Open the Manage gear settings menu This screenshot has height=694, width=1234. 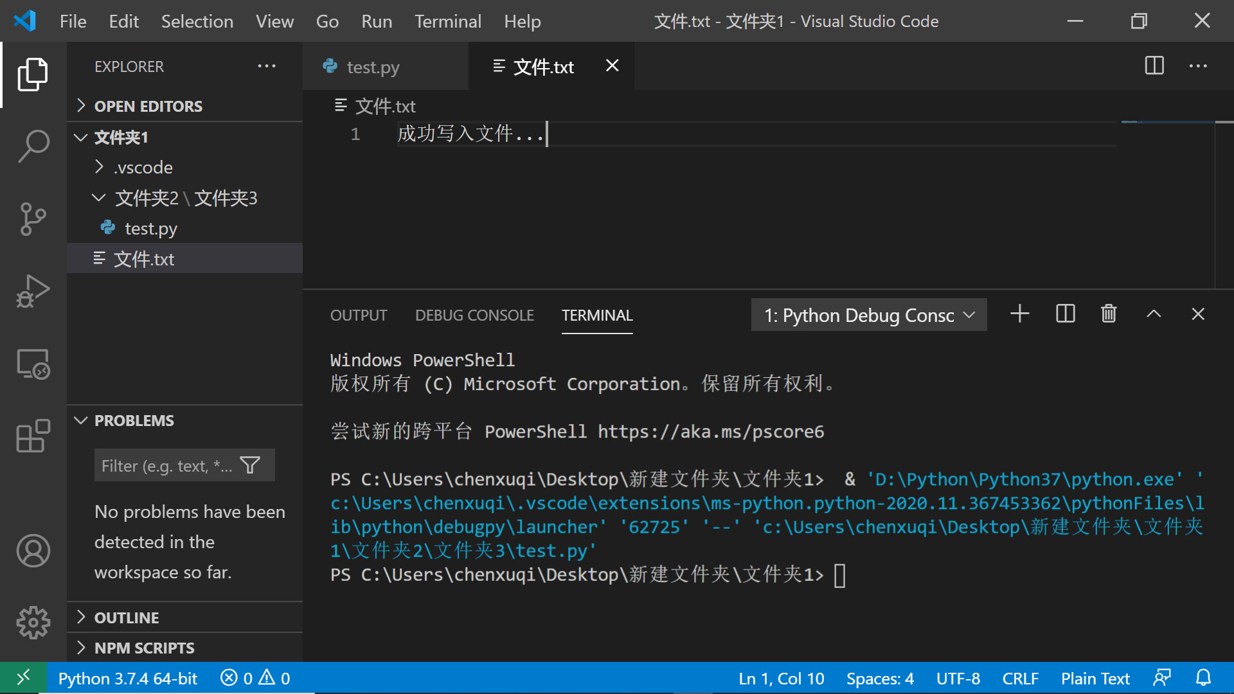[33, 622]
